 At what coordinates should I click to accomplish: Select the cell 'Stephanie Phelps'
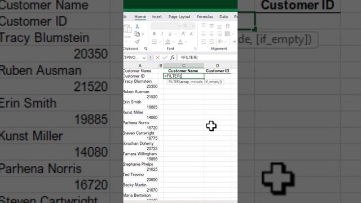140,164
